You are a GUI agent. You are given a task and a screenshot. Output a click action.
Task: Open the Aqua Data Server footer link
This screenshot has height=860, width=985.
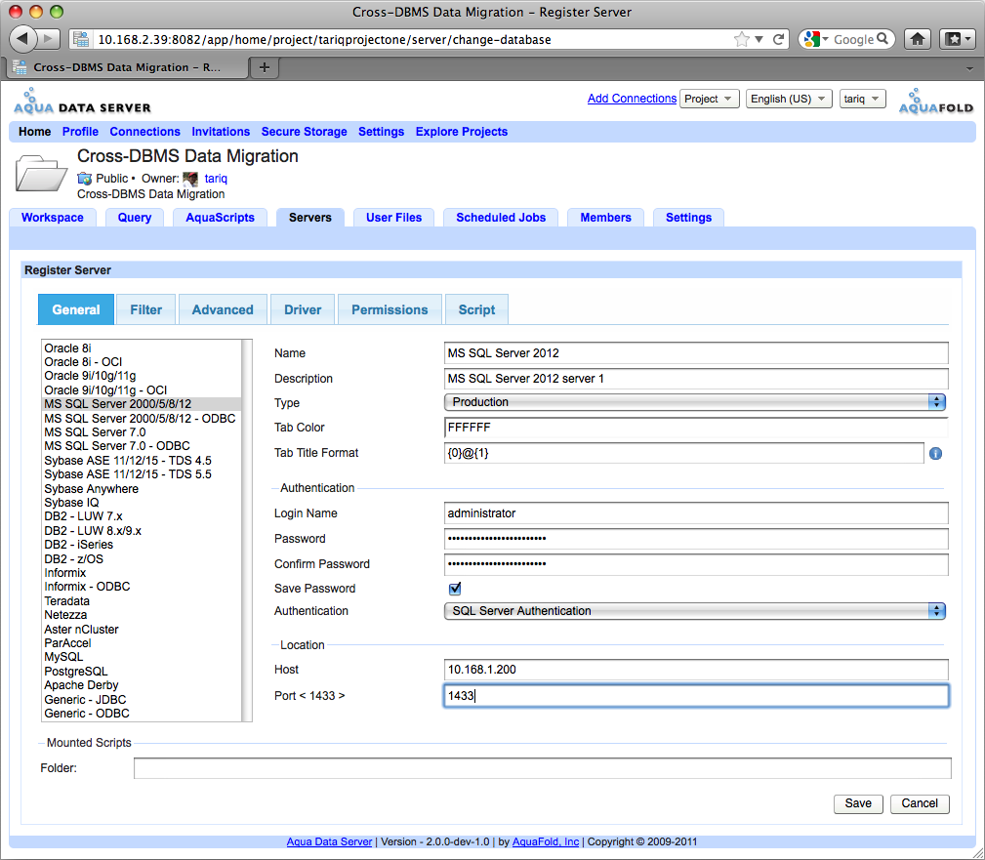[x=329, y=841]
